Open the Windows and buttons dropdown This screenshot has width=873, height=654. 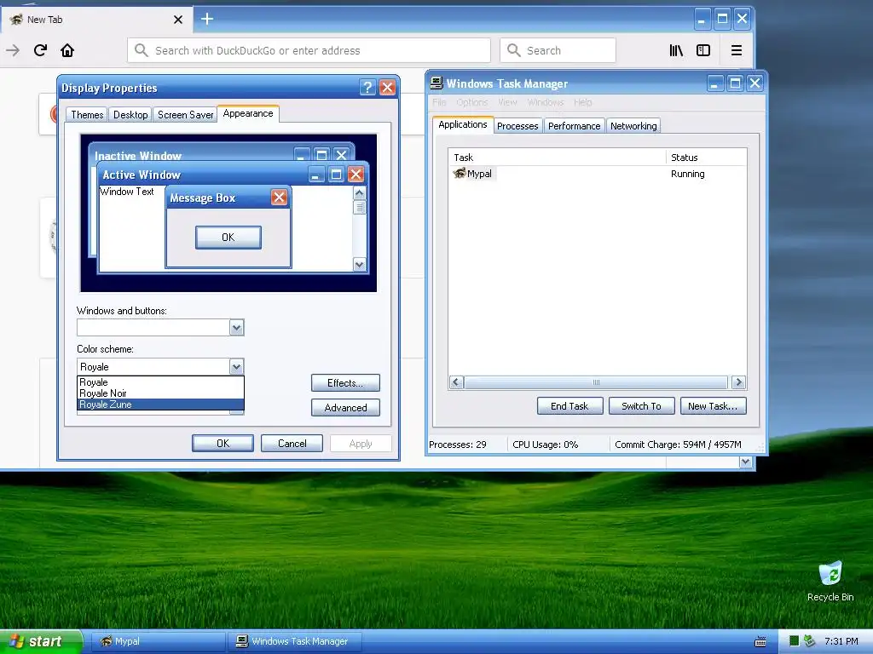237,328
